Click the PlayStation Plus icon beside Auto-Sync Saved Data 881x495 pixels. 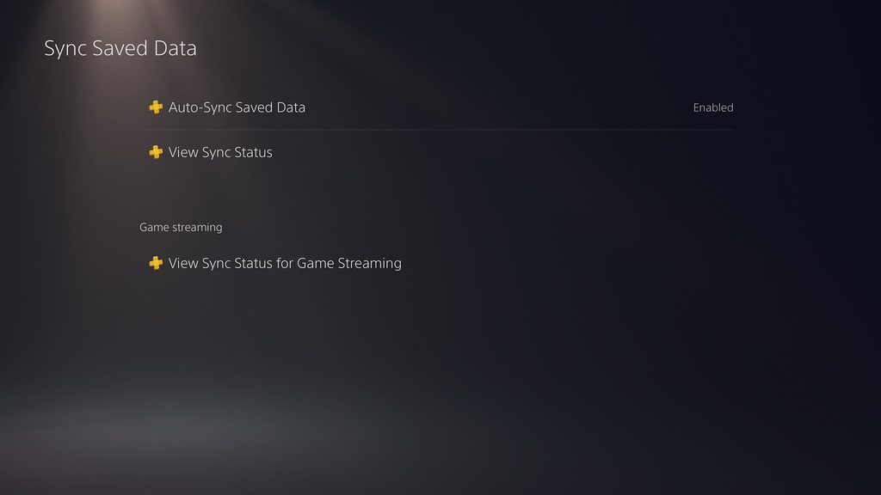(156, 107)
